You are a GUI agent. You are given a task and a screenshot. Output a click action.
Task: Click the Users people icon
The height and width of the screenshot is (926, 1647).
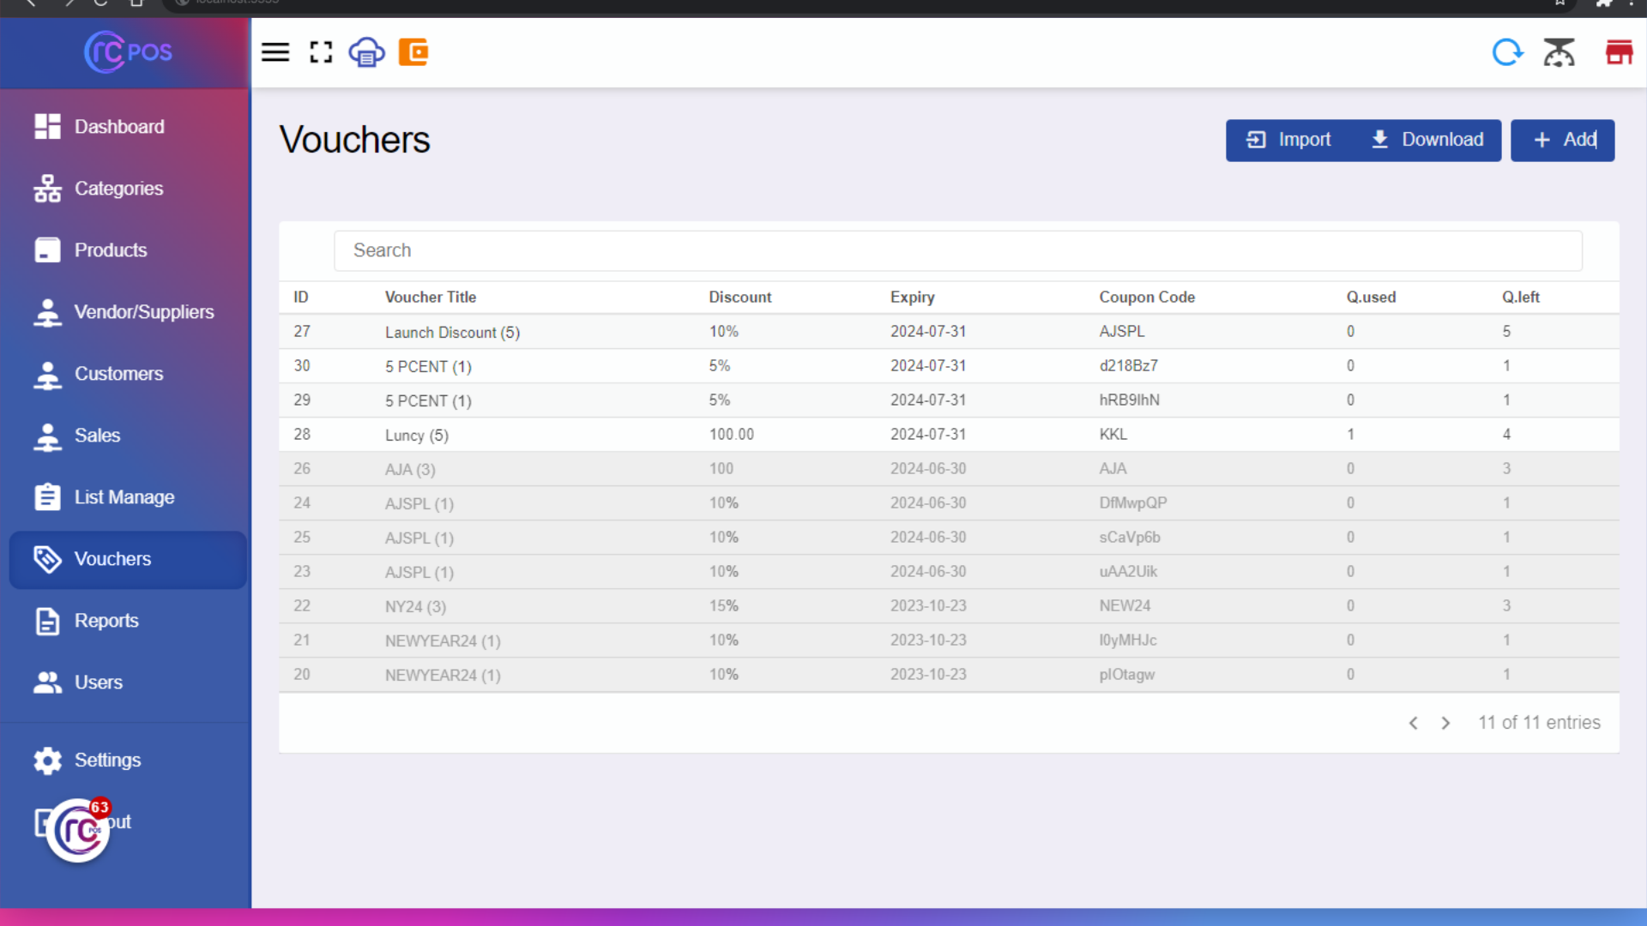[x=48, y=682]
